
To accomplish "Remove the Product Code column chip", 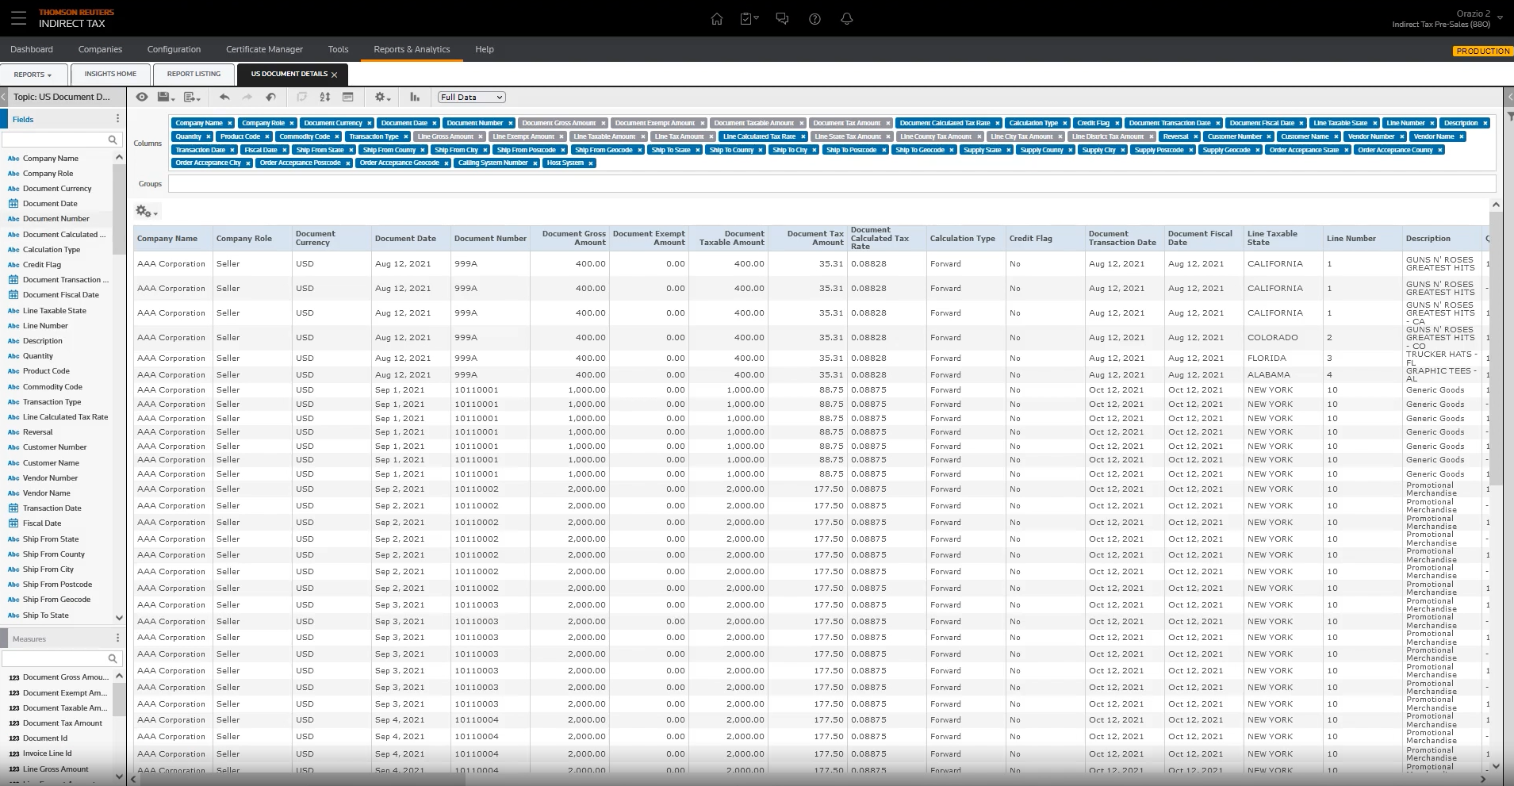I will 267,136.
